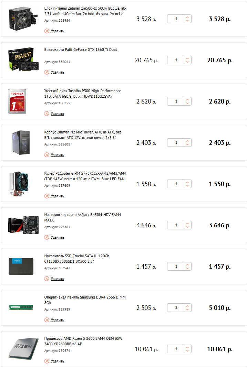Image resolution: width=247 pixels, height=368 pixels.
Task: Click the delete X icon for Zalman N2 case
Action: 47,155
